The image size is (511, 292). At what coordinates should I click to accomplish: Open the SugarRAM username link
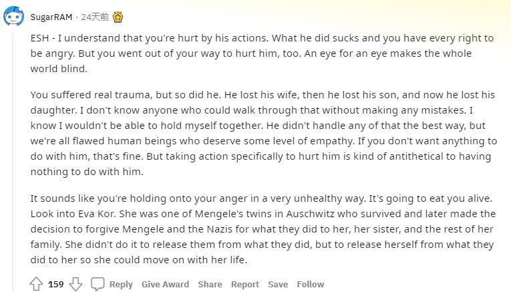click(x=51, y=17)
